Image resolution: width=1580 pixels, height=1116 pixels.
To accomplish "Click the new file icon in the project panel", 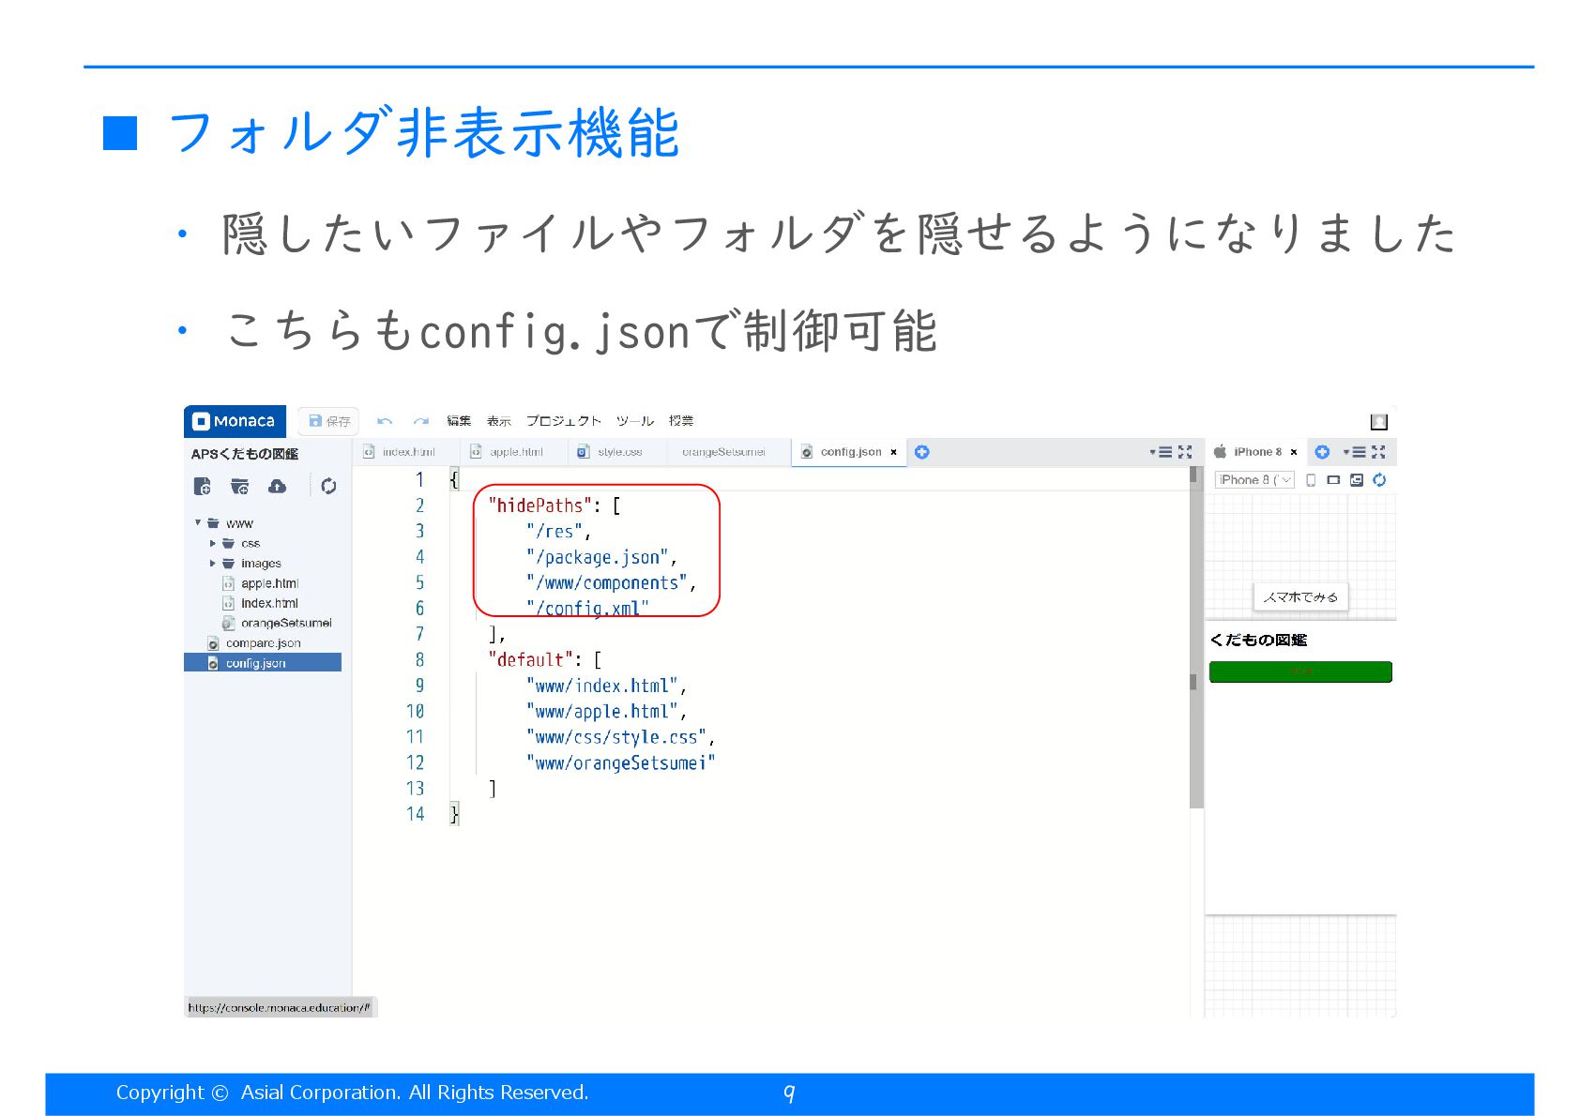I will point(202,486).
